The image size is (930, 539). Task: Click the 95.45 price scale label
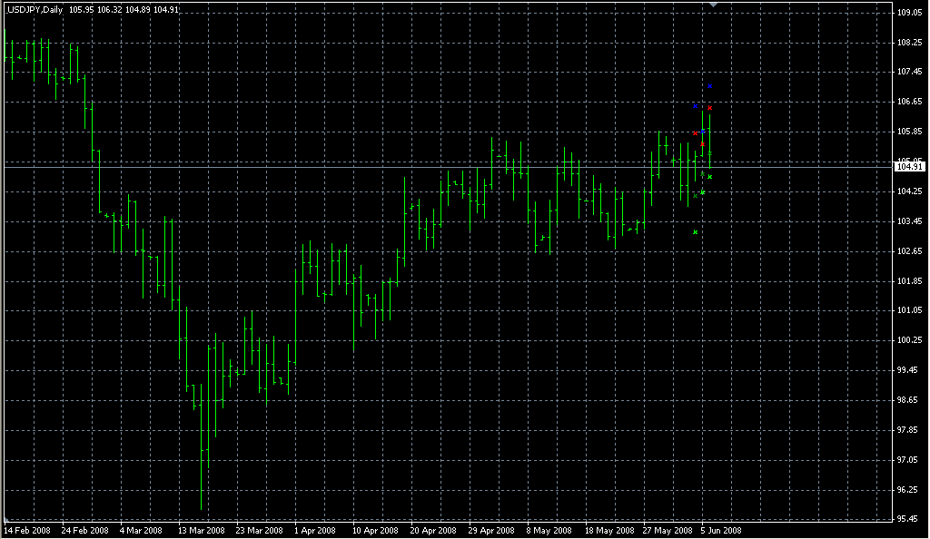pos(909,520)
